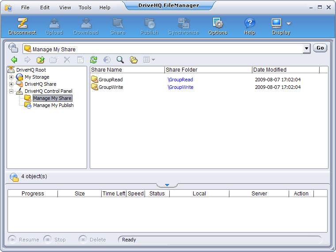336x252 pixels.
Task: Click the folders view icon
Action: point(134,60)
